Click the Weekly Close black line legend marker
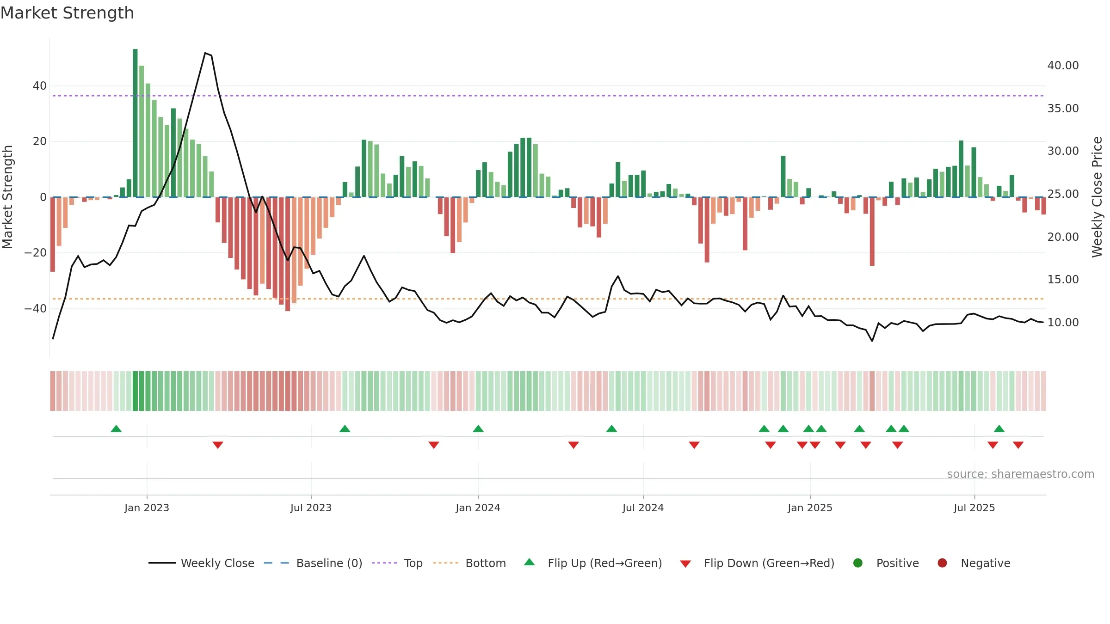The image size is (1110, 624). click(x=162, y=563)
